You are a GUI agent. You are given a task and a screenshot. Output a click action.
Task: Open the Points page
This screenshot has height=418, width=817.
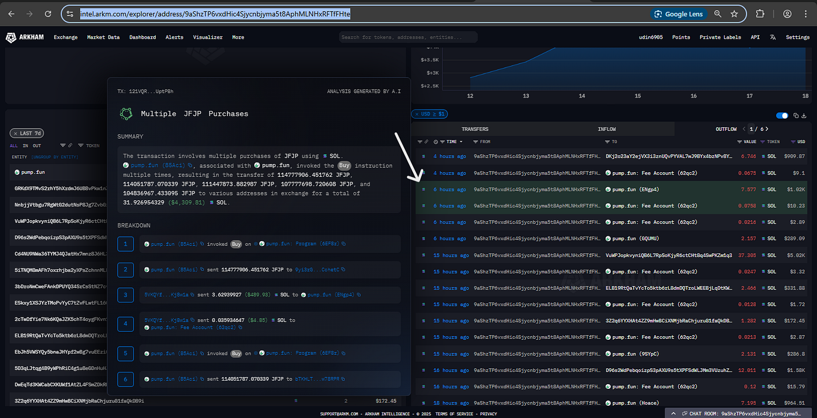point(681,37)
